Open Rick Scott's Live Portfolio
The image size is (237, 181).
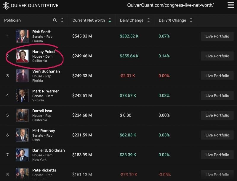coord(217,36)
